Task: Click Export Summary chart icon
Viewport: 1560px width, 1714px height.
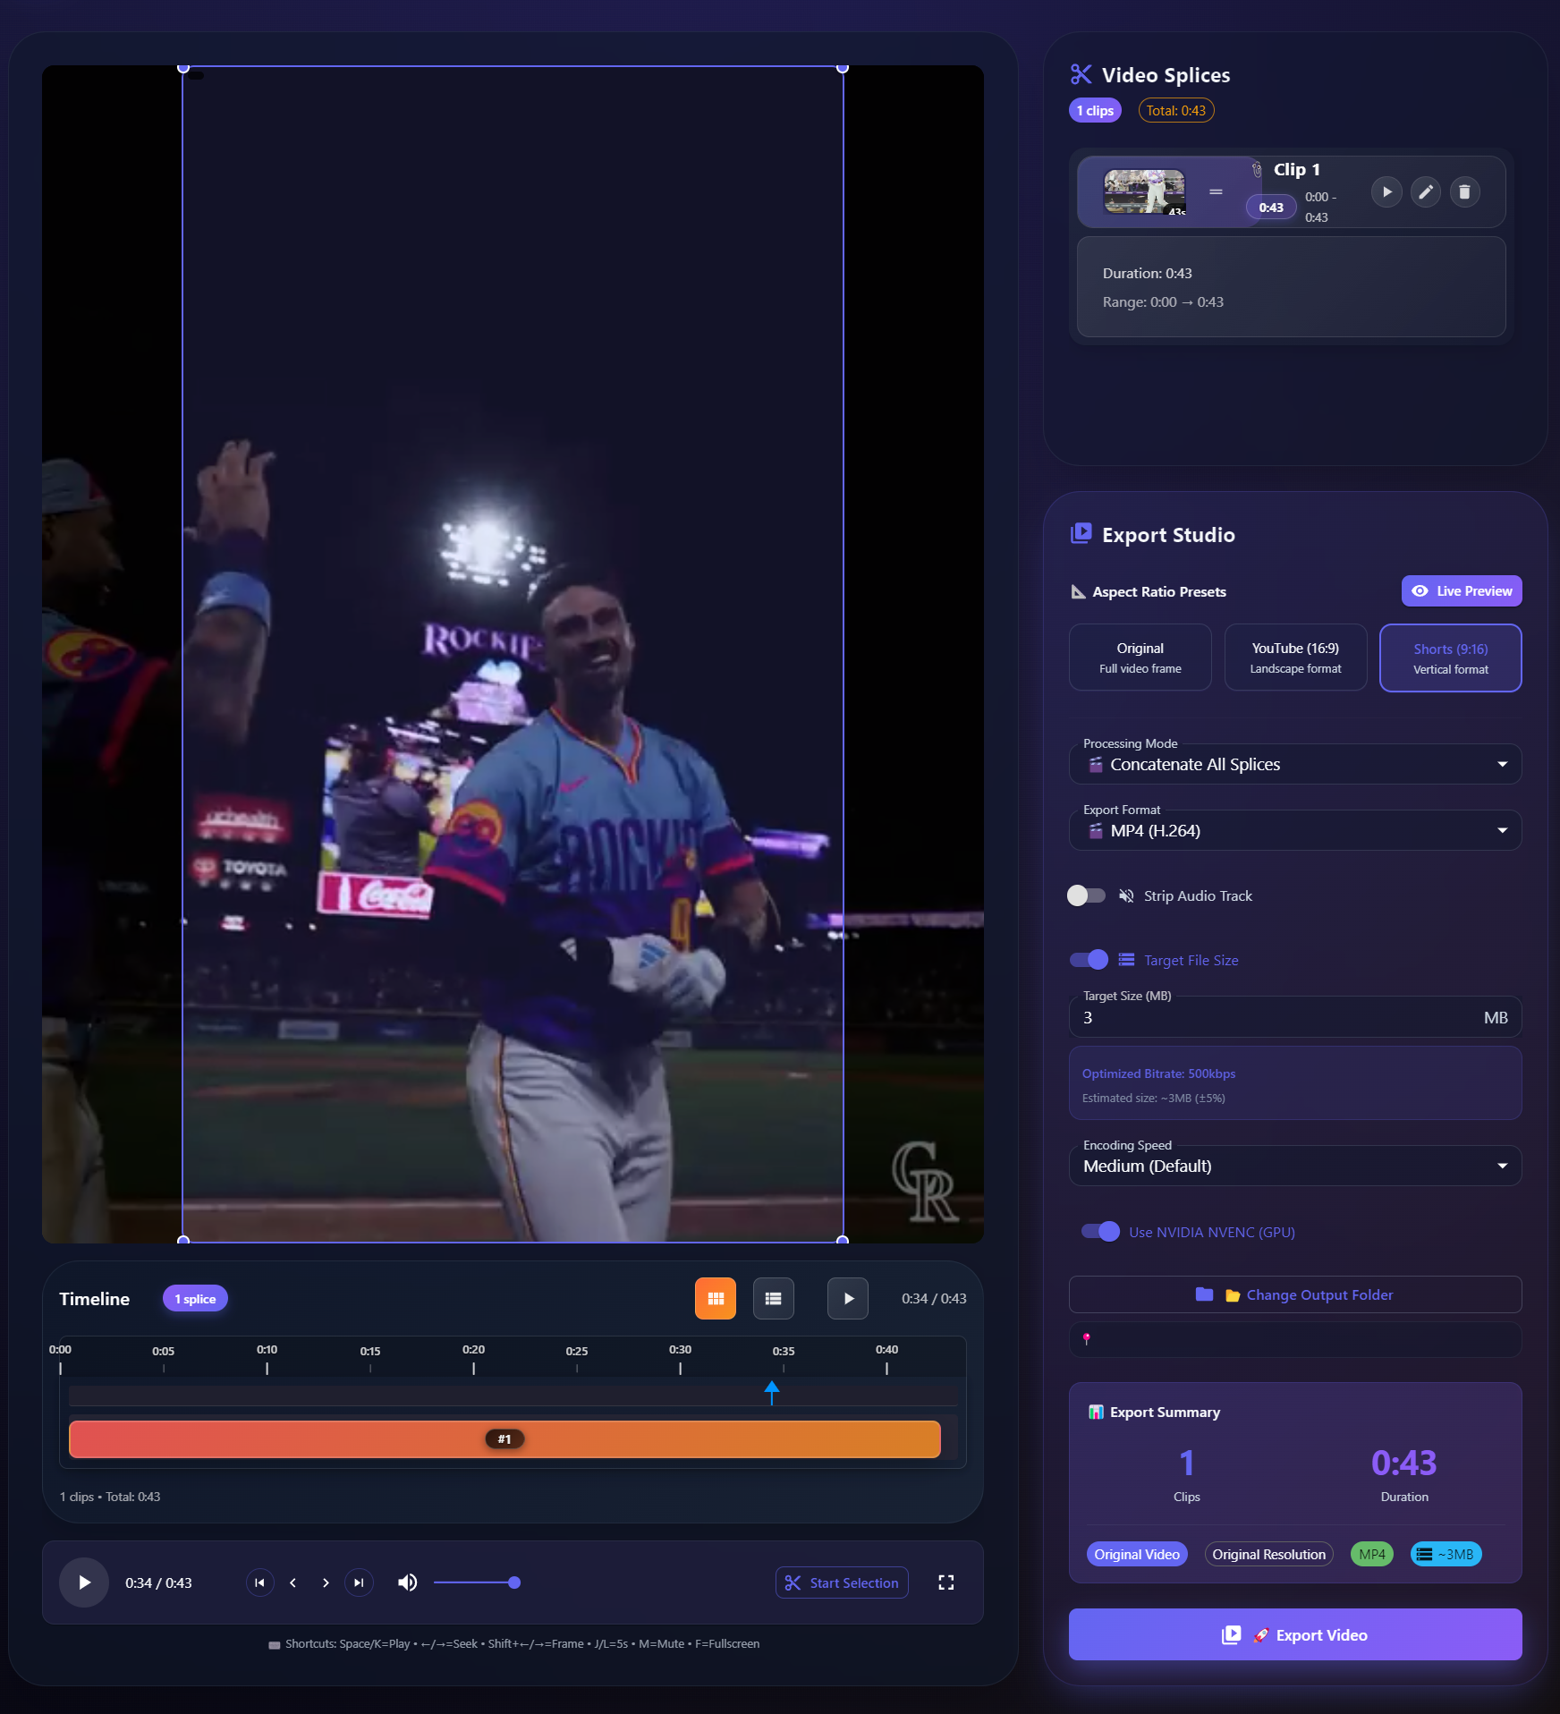Action: click(x=1096, y=1412)
